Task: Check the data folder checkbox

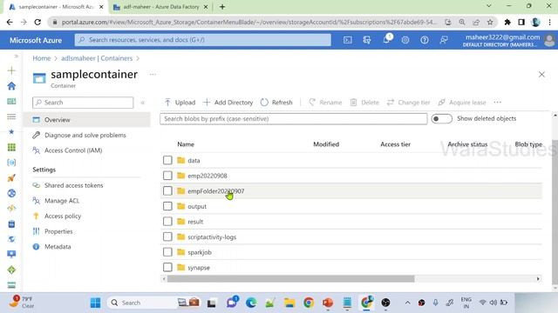Action: click(167, 160)
